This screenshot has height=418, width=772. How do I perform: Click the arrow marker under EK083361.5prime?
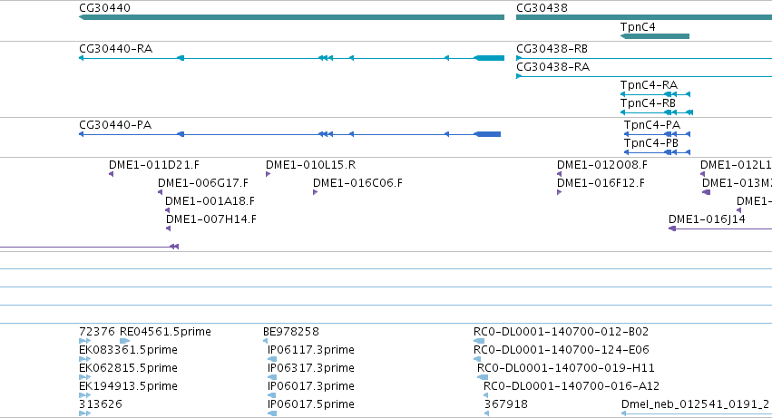[x=84, y=359]
